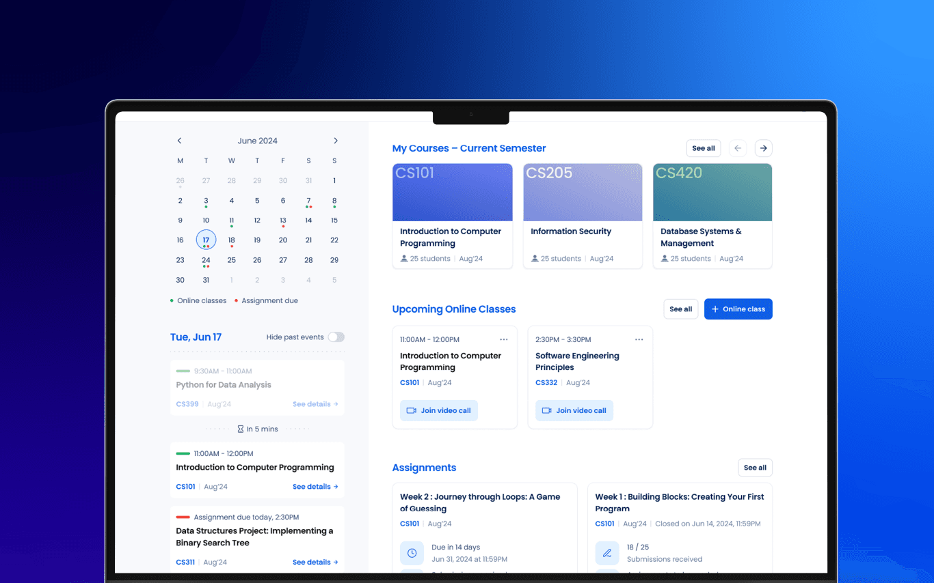Click the June 2024 month label
This screenshot has width=934, height=583.
[x=258, y=141]
